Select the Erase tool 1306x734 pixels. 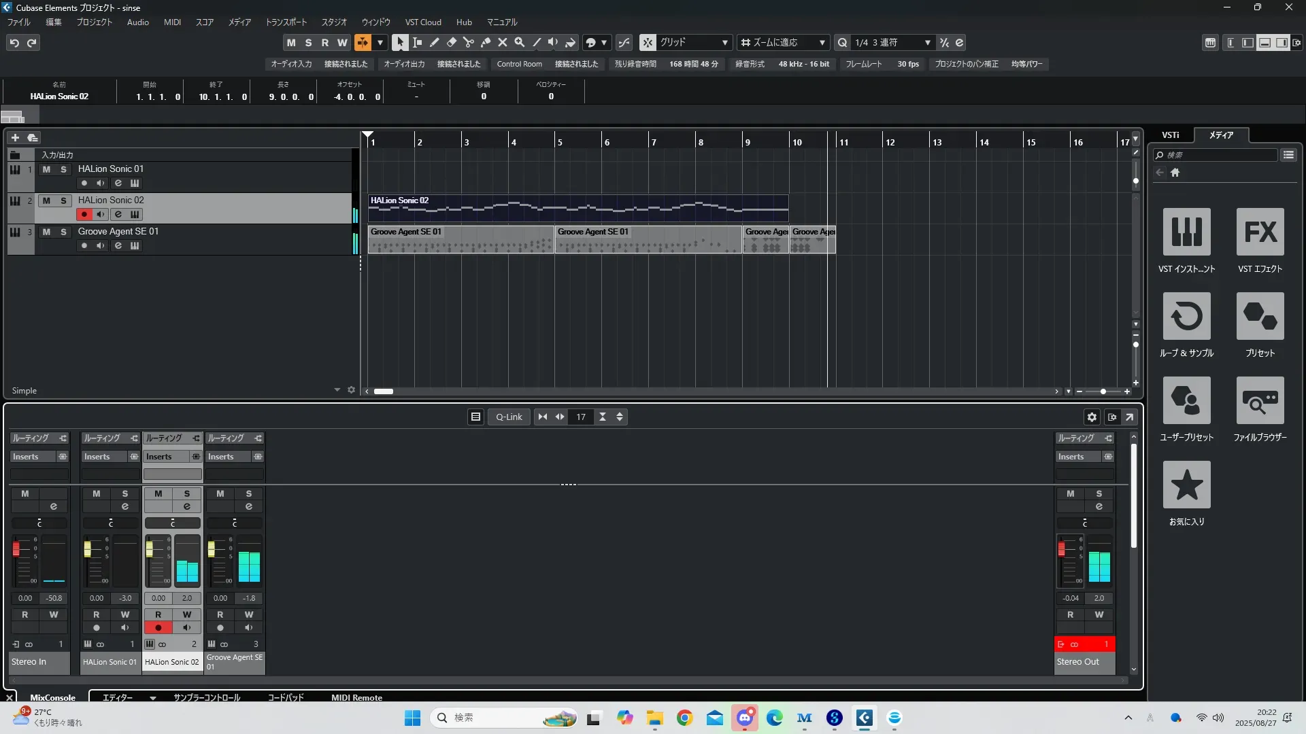pyautogui.click(x=452, y=42)
